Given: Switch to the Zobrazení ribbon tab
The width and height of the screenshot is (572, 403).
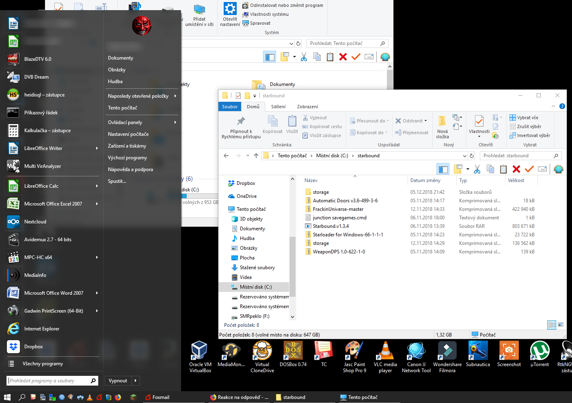Looking at the screenshot, I should (x=307, y=107).
